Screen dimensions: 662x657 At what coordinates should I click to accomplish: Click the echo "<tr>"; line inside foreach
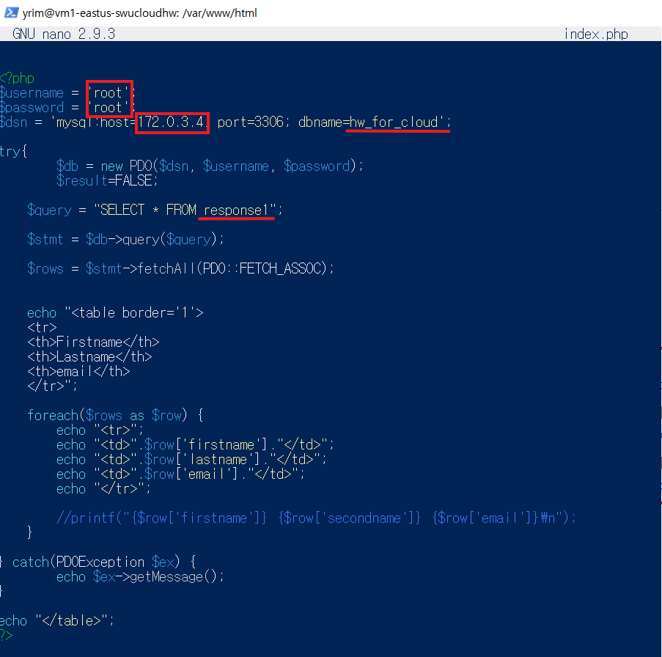point(100,430)
